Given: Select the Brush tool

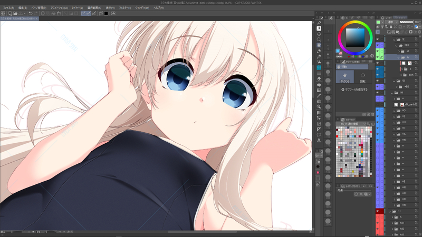Looking at the screenshot, I should [x=319, y=62].
